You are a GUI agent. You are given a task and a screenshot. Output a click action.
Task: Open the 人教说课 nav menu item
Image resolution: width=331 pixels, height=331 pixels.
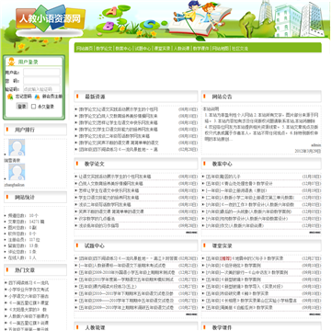click(x=181, y=49)
